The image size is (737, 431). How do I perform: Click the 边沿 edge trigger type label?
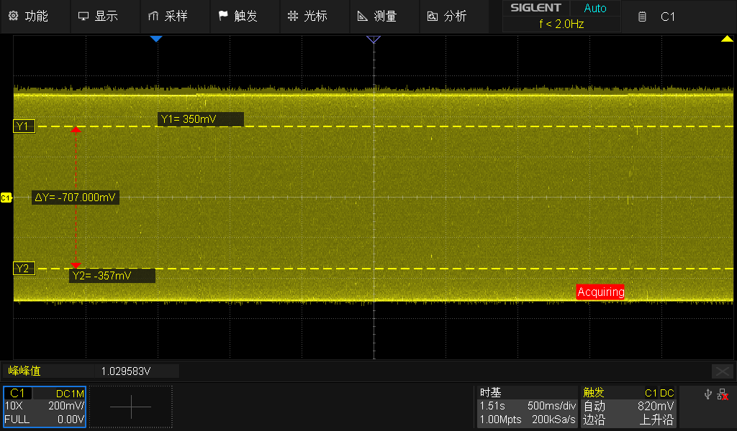click(594, 420)
